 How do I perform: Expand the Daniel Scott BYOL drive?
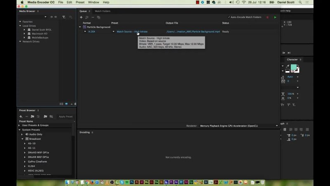coord(24,30)
